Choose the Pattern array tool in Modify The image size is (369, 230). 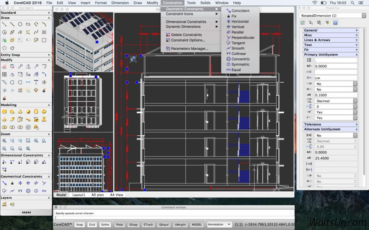pyautogui.click(x=4, y=75)
